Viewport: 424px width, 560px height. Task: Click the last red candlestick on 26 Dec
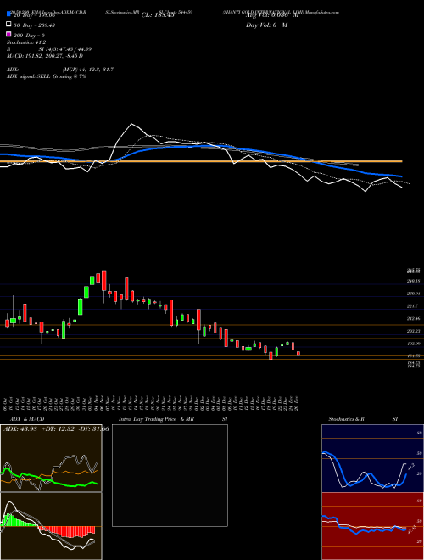click(x=298, y=353)
